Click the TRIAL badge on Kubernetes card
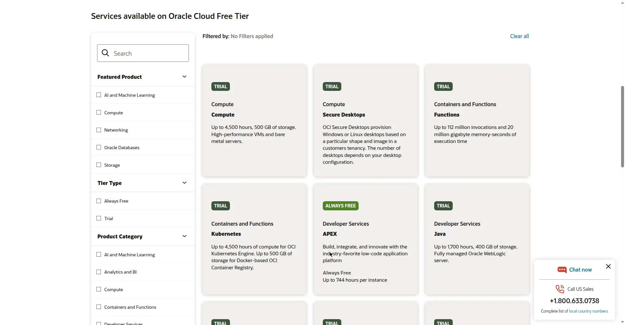625x325 pixels. [x=220, y=206]
